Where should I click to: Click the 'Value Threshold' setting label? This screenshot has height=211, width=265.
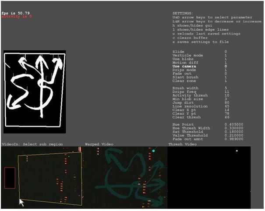(190, 135)
